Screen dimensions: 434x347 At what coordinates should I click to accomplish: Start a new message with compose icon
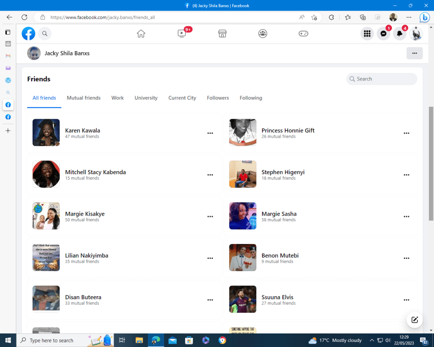415,320
